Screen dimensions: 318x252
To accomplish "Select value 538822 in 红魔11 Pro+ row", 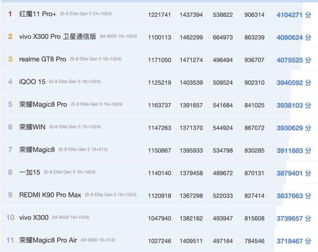I will pyautogui.click(x=223, y=15).
